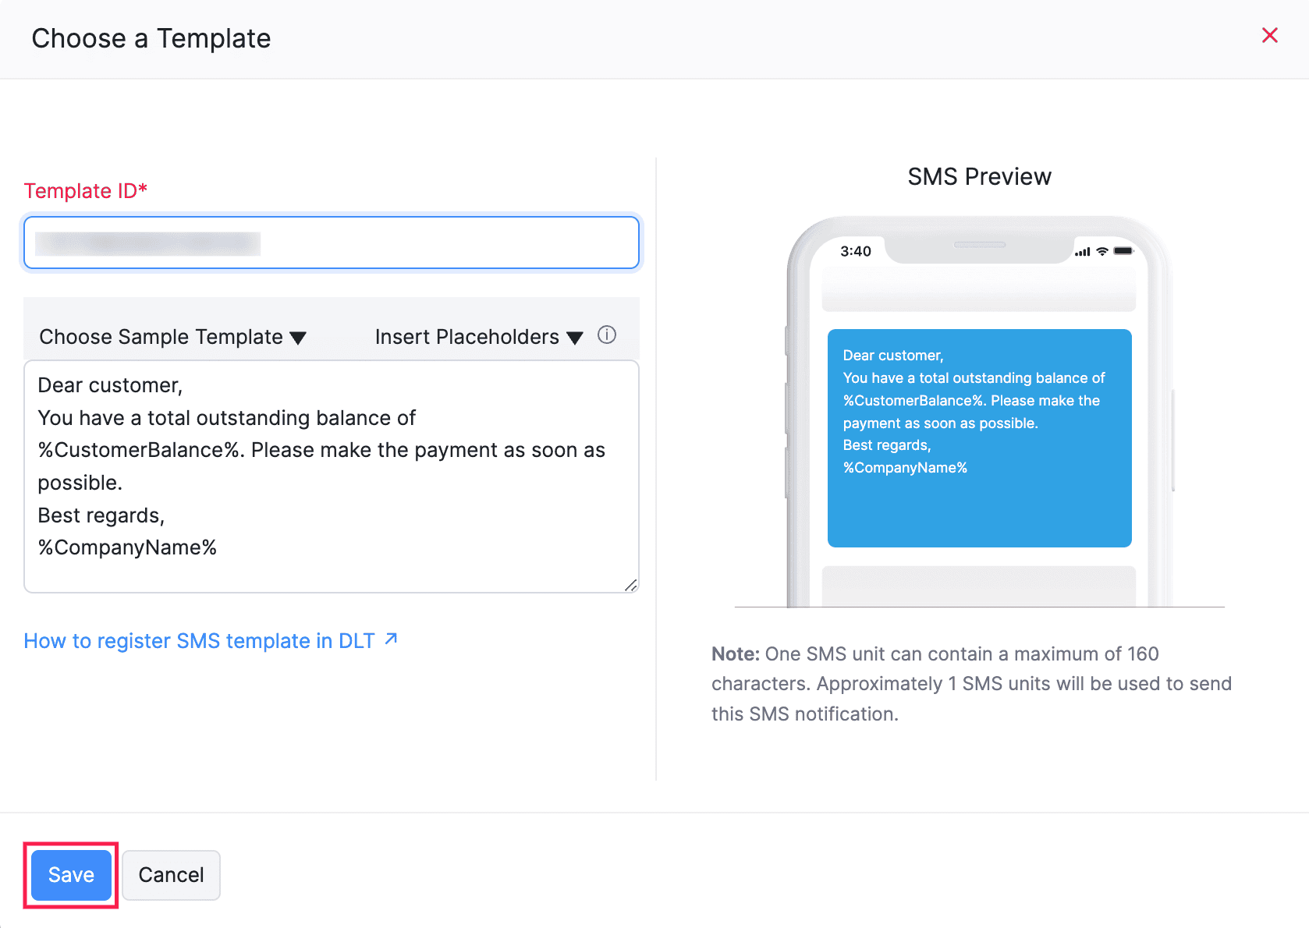Click the red Template ID label
Viewport: 1309px width, 928px height.
pos(85,191)
